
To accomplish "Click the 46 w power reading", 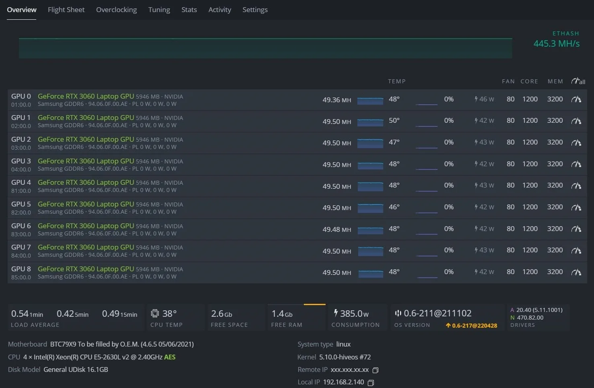I will coord(487,99).
